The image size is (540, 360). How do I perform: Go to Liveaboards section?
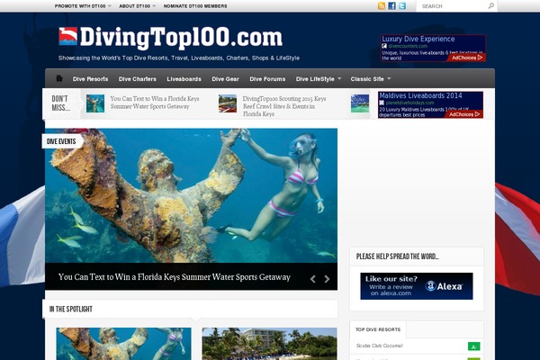(x=184, y=79)
